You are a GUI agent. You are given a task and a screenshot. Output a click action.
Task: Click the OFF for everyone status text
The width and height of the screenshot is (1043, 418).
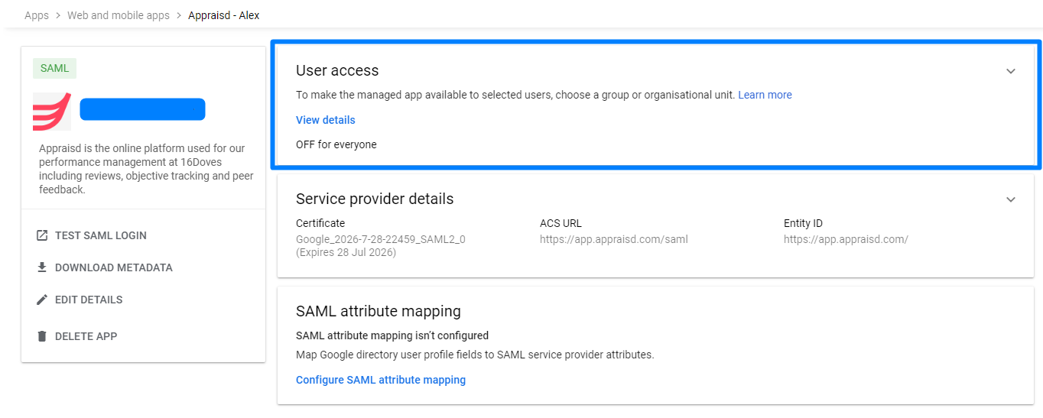(336, 144)
